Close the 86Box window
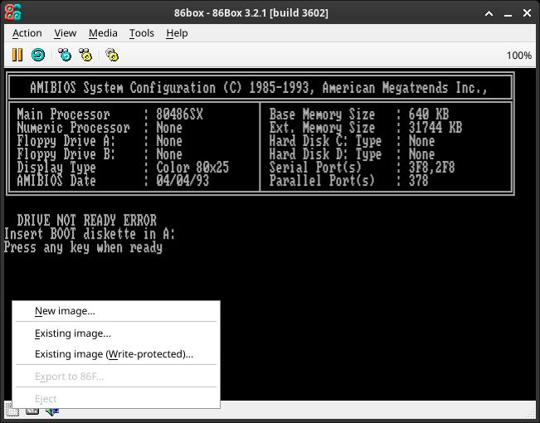Viewport: 540px width, 423px height. click(527, 13)
